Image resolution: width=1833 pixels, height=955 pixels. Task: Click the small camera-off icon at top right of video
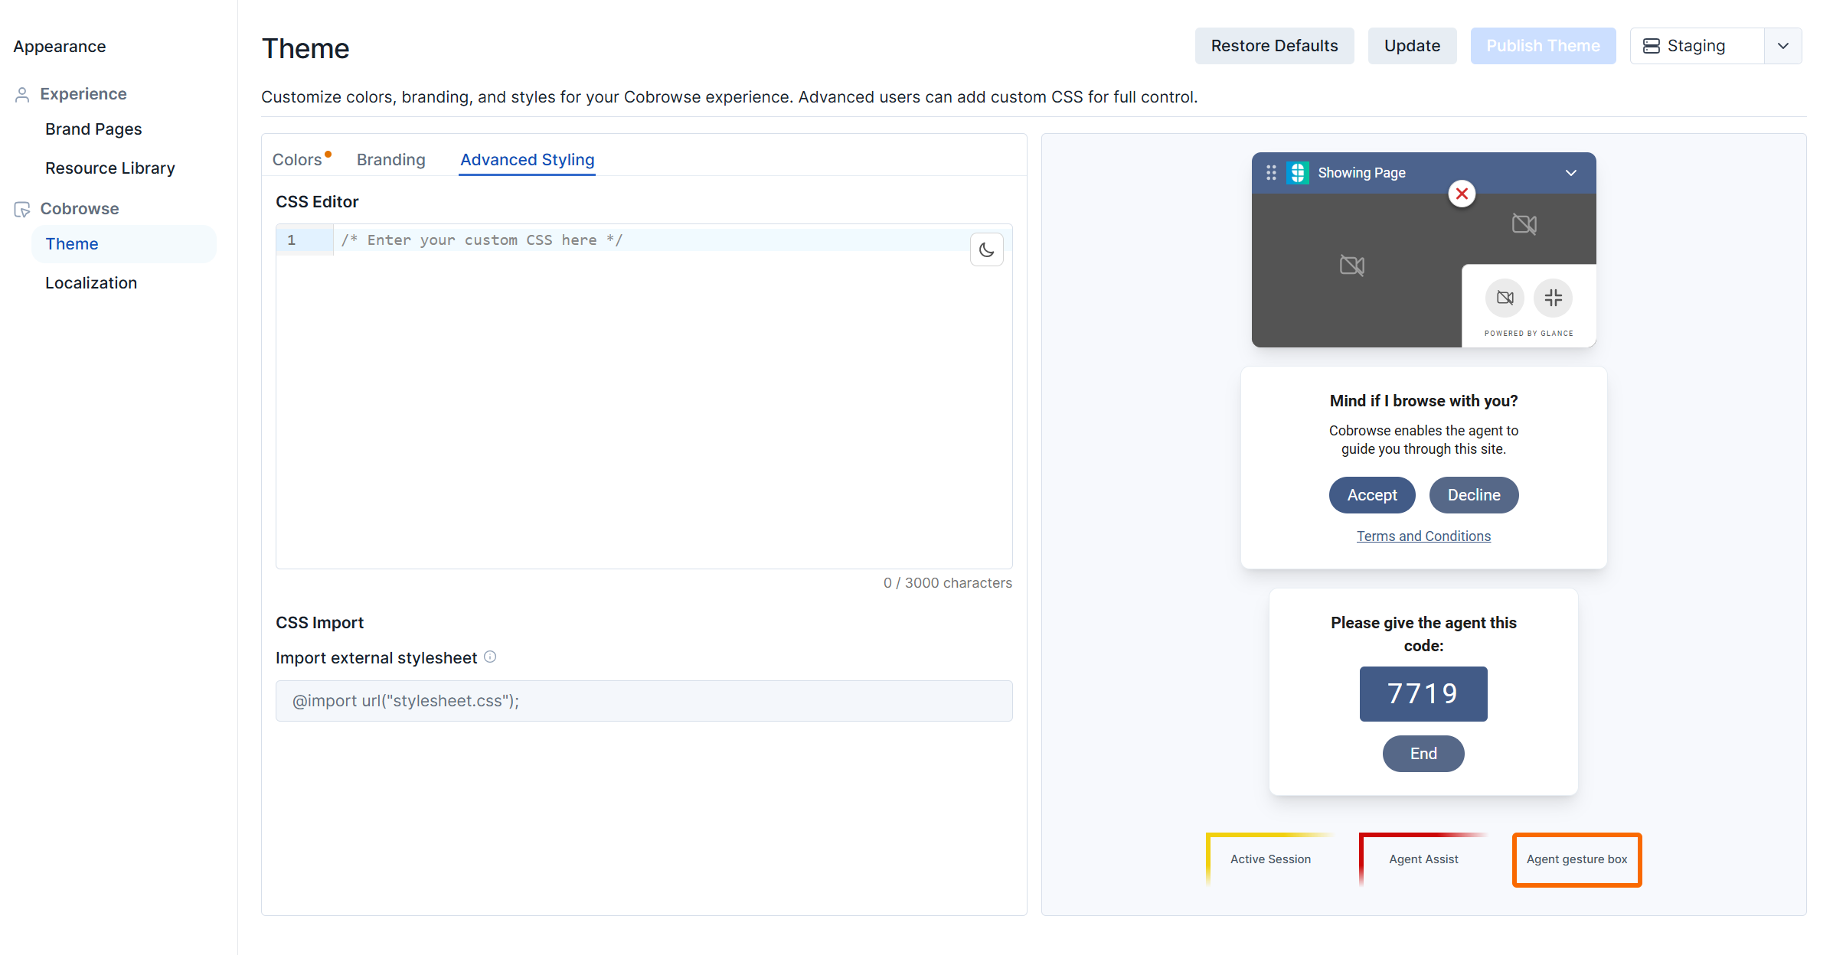[x=1524, y=224]
